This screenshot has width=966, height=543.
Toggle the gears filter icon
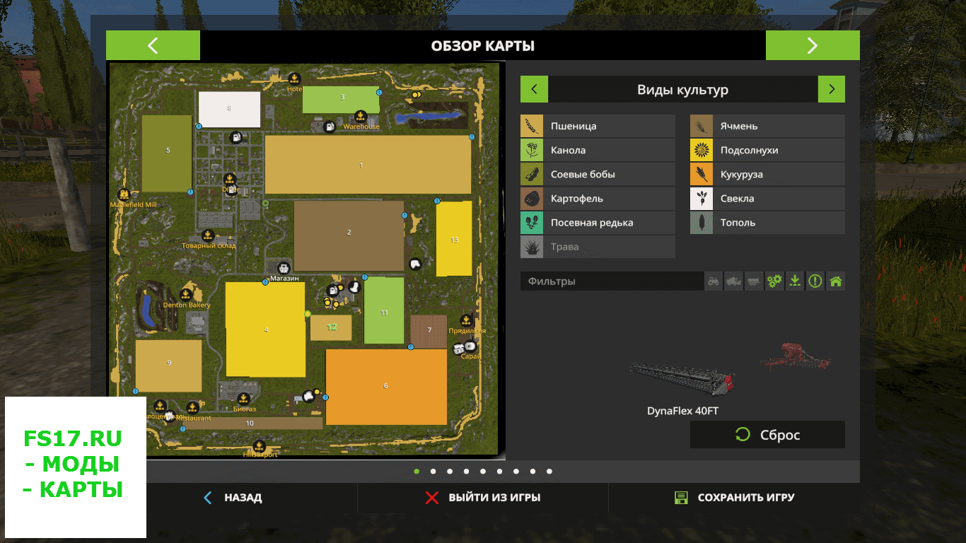point(775,281)
